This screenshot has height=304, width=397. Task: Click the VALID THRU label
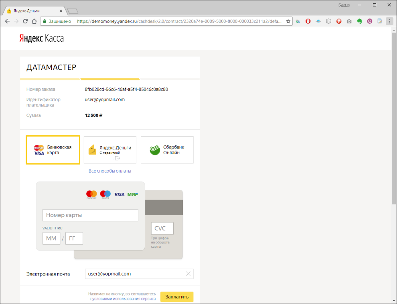[53, 228]
